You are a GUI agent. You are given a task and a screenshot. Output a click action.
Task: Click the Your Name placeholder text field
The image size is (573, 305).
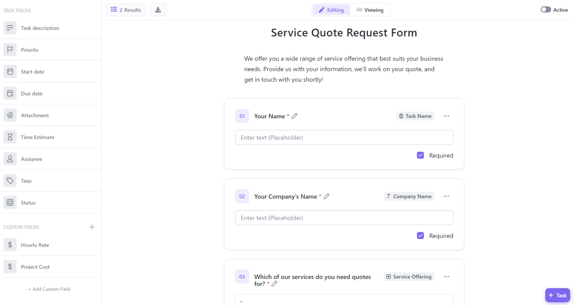tap(344, 138)
